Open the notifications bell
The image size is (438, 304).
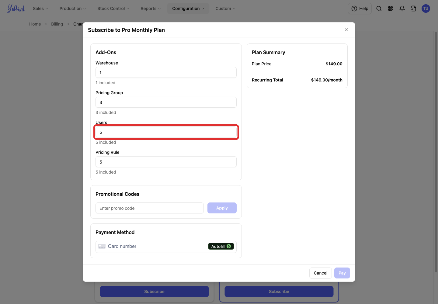[402, 9]
